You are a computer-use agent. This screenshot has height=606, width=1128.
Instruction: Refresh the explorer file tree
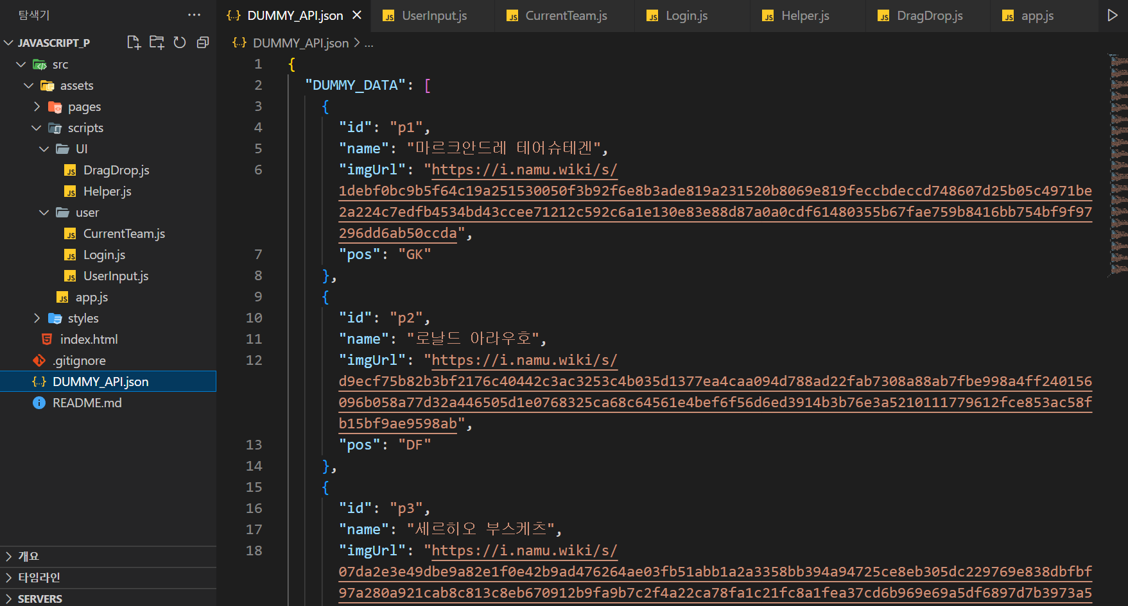tap(180, 42)
